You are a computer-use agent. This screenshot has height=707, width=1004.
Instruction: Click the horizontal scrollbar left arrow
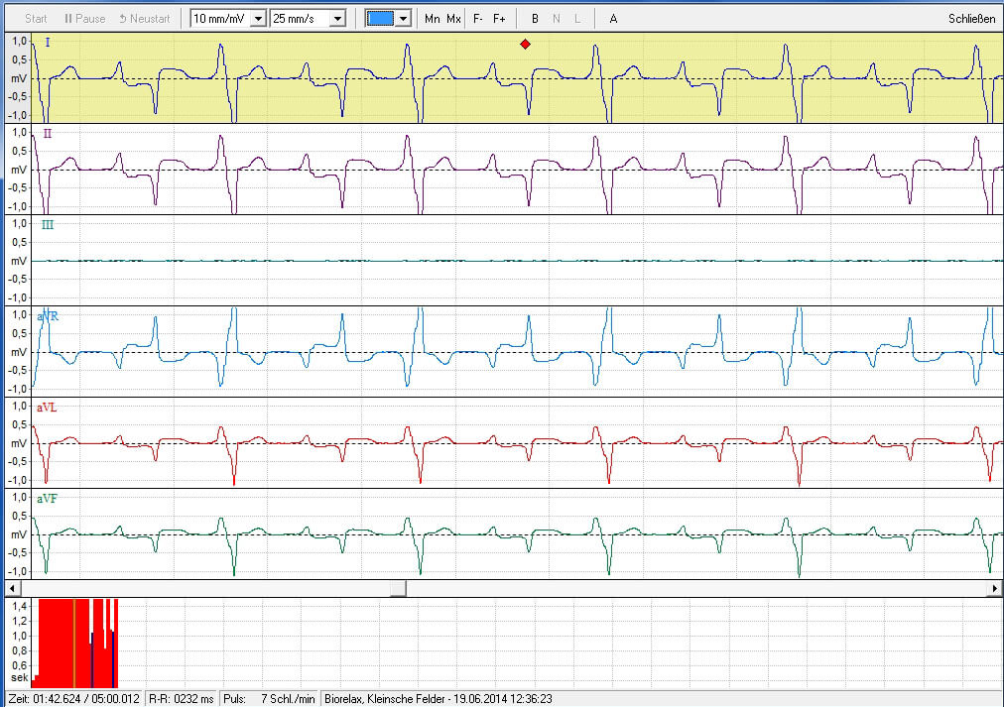click(12, 588)
